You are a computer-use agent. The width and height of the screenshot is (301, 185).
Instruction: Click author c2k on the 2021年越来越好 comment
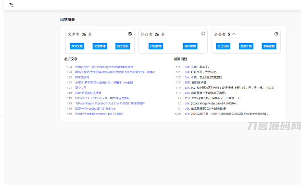pos(188,108)
